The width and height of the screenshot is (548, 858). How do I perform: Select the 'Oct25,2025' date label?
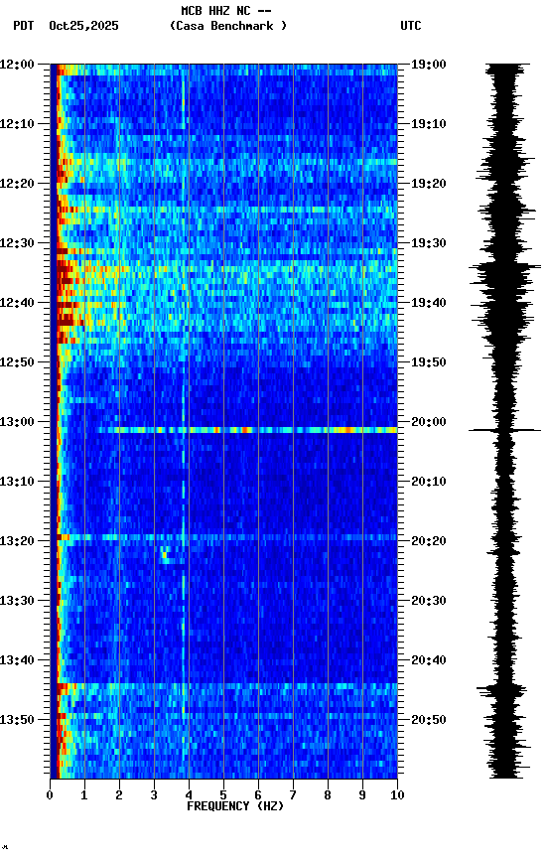click(x=83, y=26)
